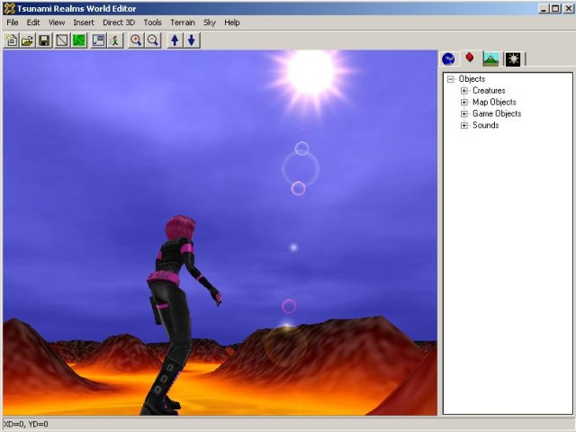Screen dimensions: 576x432
Task: Click the Open folder toolbar icon
Action: click(x=28, y=40)
